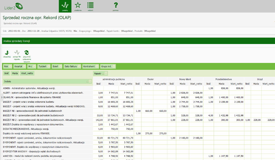Open the Indeks row field filter dropdown
The width and height of the screenshot is (275, 160).
90,81
